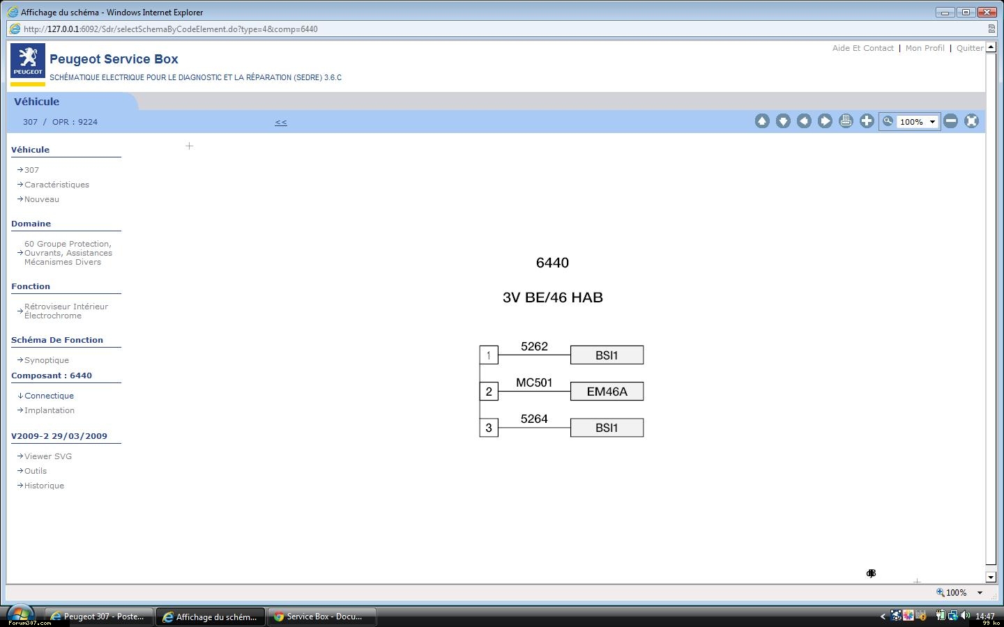
Task: Zoom out with the minus icon
Action: click(950, 121)
